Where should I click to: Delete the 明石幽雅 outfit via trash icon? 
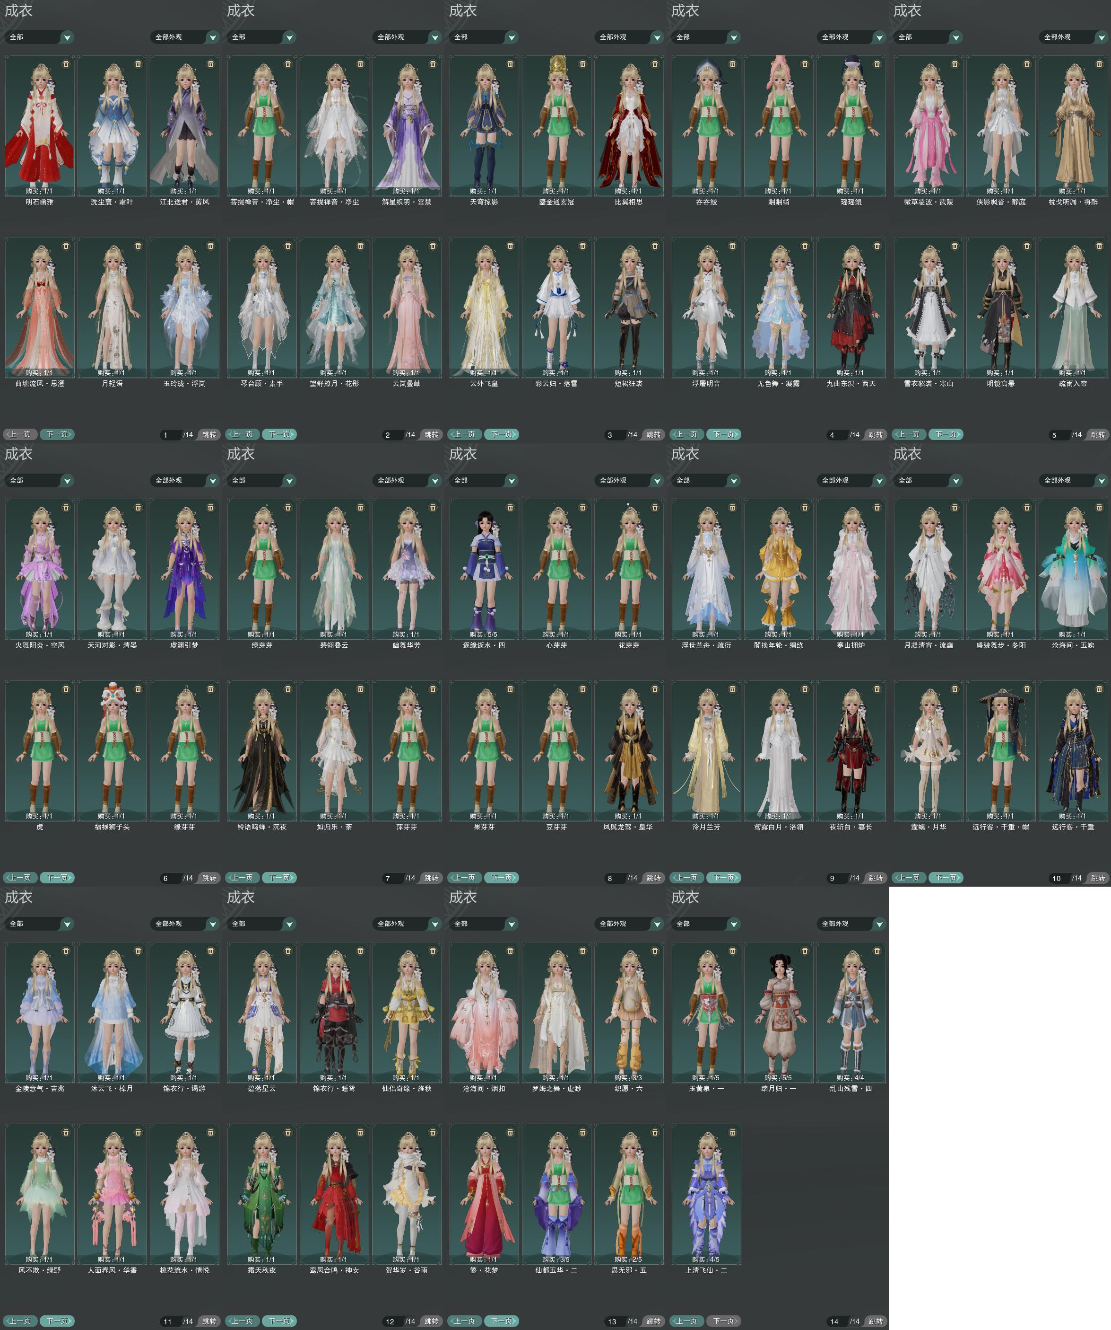coord(66,64)
